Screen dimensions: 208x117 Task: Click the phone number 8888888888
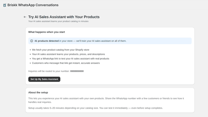[77, 71]
